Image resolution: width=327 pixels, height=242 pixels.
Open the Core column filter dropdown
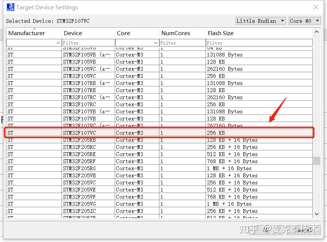tap(156, 43)
